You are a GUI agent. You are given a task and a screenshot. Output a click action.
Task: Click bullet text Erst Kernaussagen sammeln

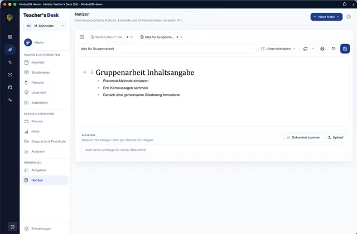pos(126,88)
